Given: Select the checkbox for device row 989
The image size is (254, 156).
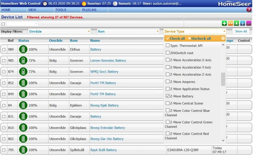Looking at the screenshot, I should [4, 50].
